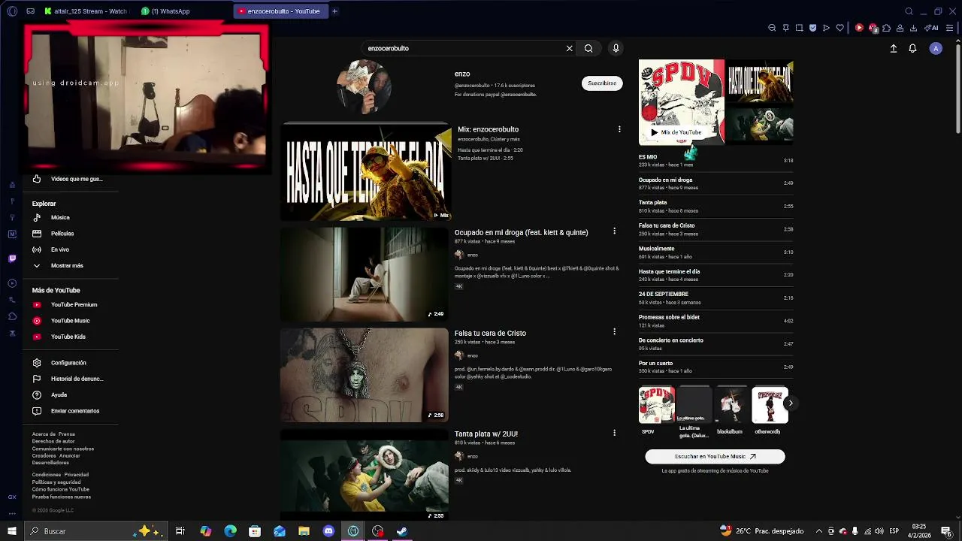This screenshot has width=962, height=541.
Task: Click the YouTube search magnifier button
Action: (588, 48)
